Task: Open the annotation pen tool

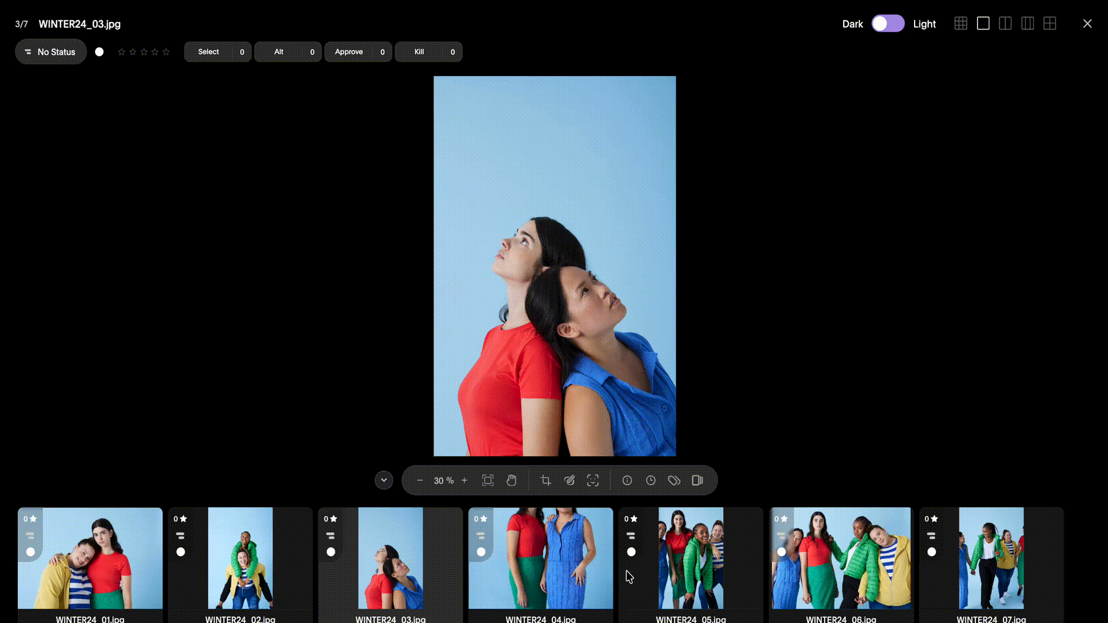Action: point(570,481)
